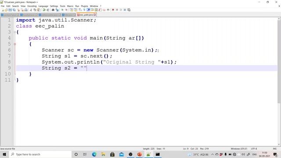Click the Save All toolbar icon
This screenshot has height=158, width=281.
[x=14, y=10]
